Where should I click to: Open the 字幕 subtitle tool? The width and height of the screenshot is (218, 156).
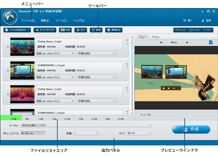click(x=65, y=30)
